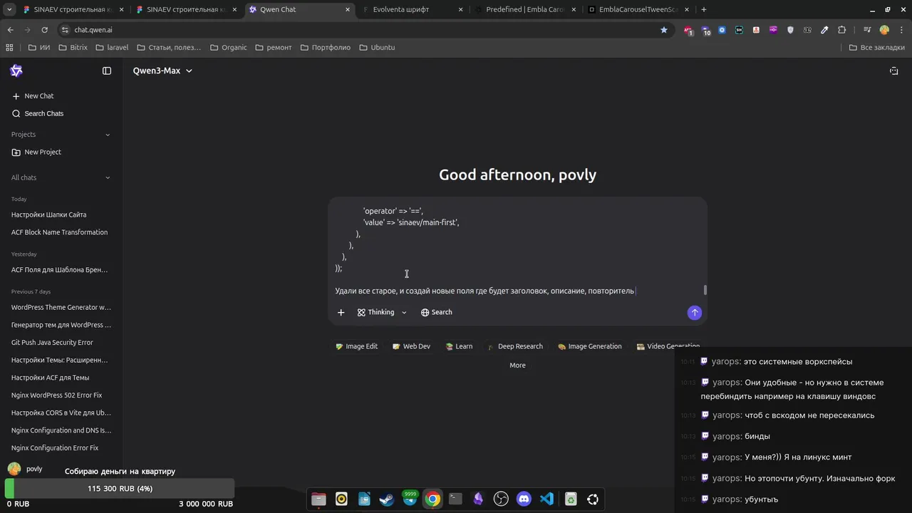Expand the Thinking options chevron

point(404,312)
